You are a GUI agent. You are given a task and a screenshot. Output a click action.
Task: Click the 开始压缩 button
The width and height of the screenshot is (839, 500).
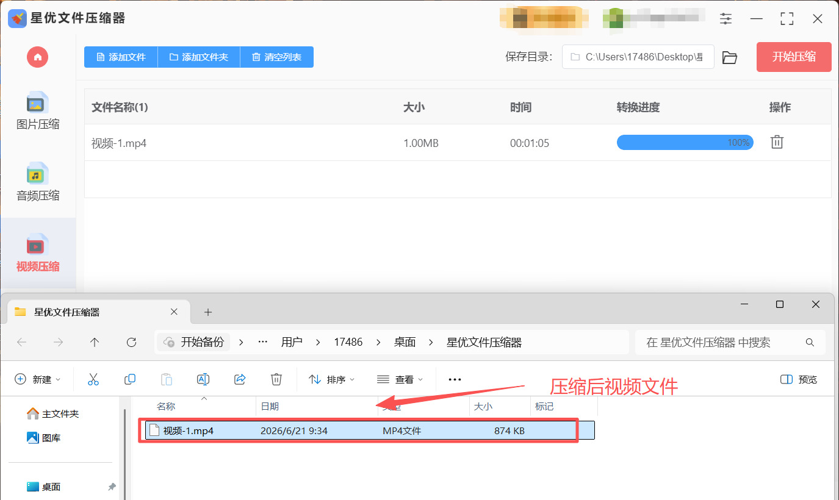(x=794, y=57)
